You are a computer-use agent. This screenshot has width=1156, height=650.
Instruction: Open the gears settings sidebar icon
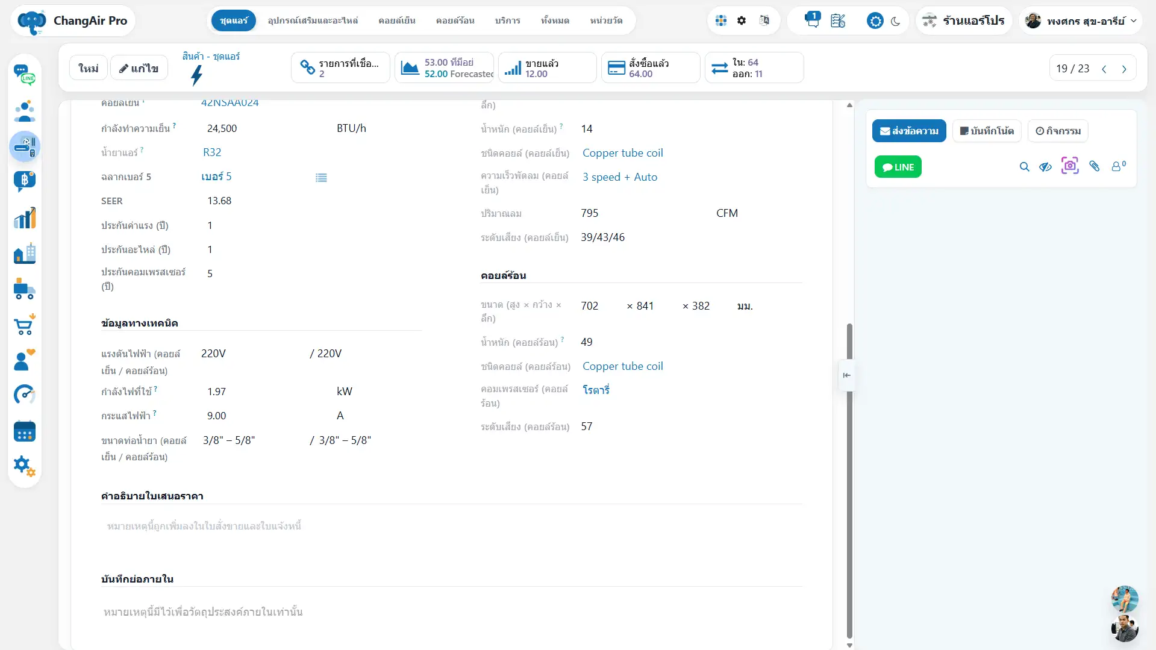tap(25, 466)
